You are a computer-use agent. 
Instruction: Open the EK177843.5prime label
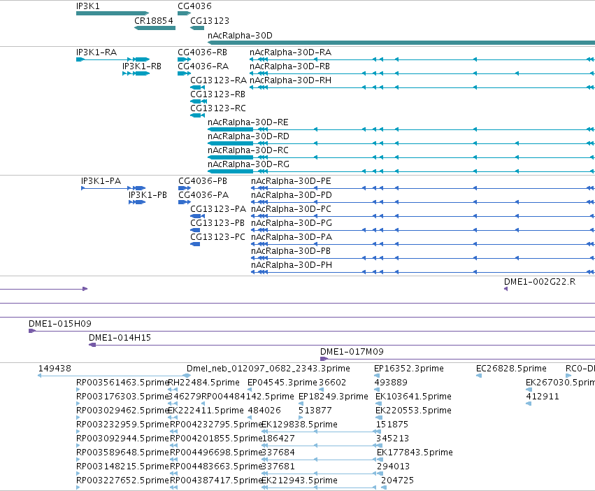pos(415,453)
